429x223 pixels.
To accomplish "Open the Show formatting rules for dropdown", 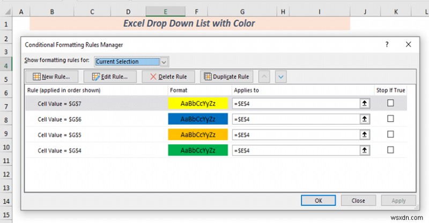I will click(164, 62).
